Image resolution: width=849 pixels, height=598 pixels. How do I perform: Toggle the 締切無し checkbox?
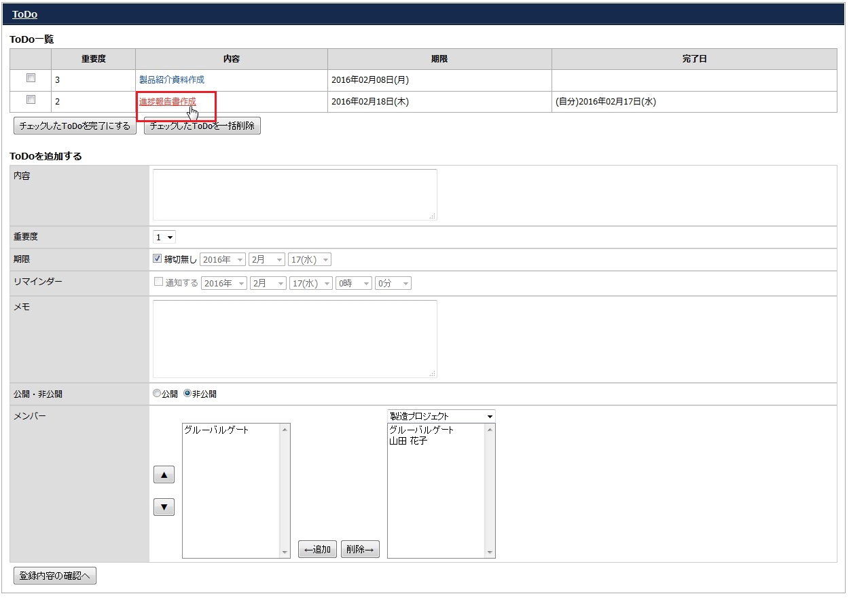[x=158, y=259]
